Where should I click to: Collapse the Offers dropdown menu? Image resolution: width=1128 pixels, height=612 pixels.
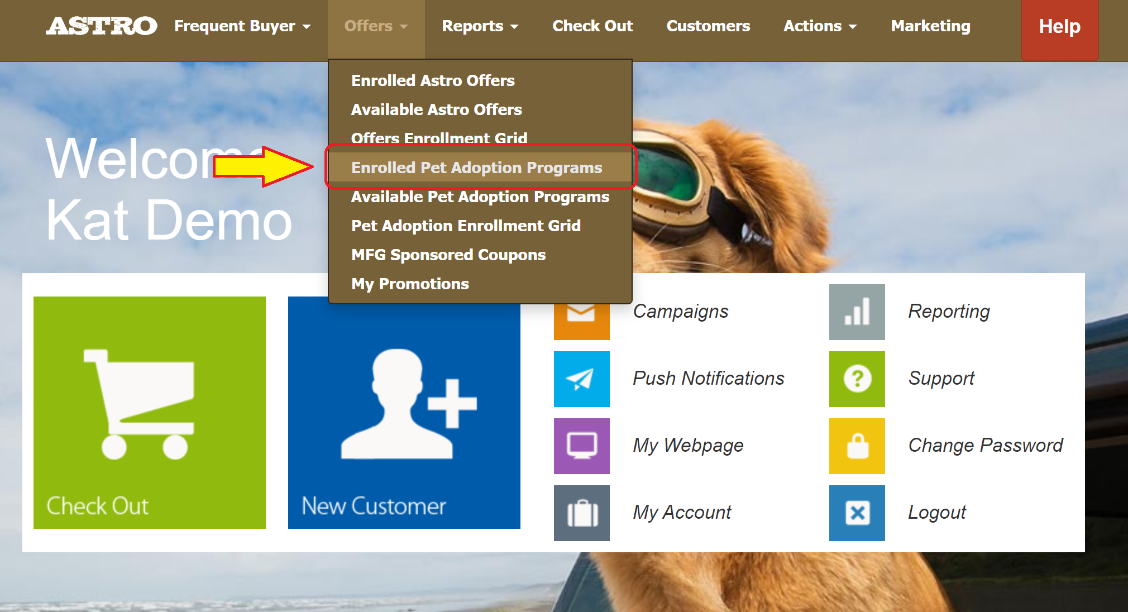[376, 26]
